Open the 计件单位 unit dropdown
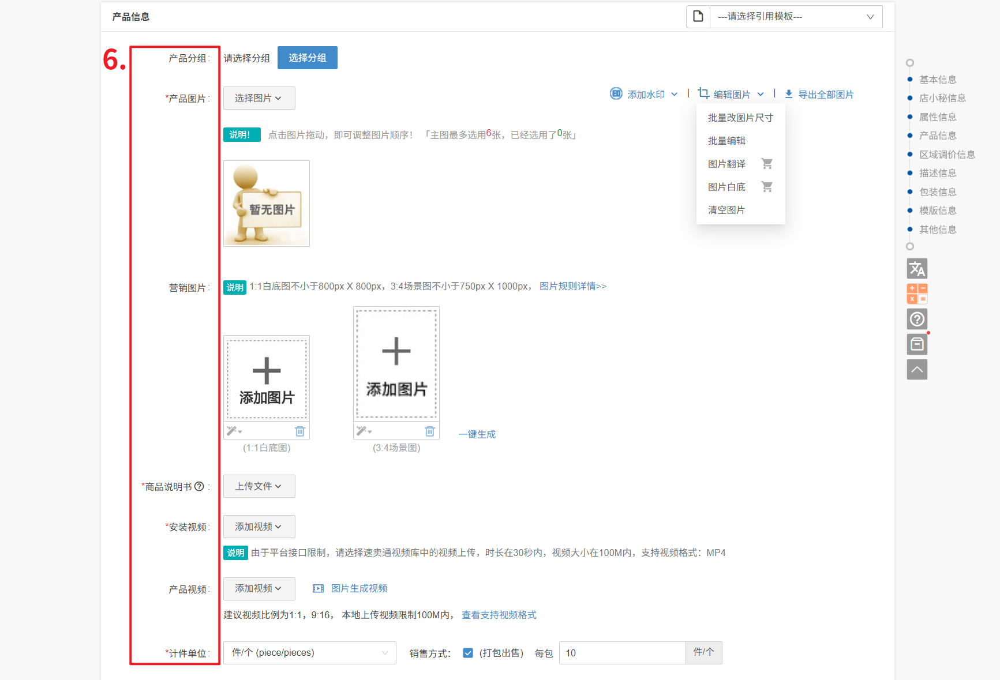Screen dimensions: 1000x680 click(309, 653)
